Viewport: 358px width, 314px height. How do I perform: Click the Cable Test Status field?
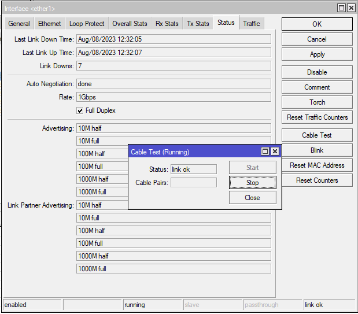pos(194,169)
